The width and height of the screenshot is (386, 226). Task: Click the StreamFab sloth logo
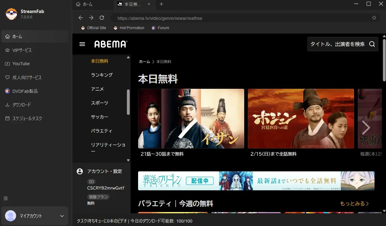(x=11, y=14)
